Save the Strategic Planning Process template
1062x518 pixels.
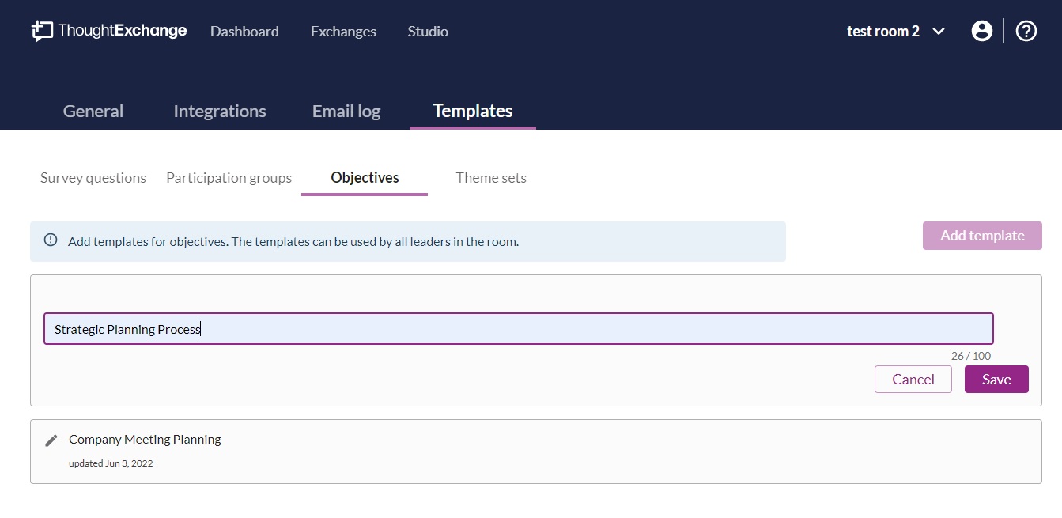(x=996, y=379)
